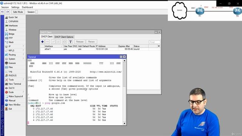
Task: Click the Terminal window title bar
Action: (x=77, y=57)
